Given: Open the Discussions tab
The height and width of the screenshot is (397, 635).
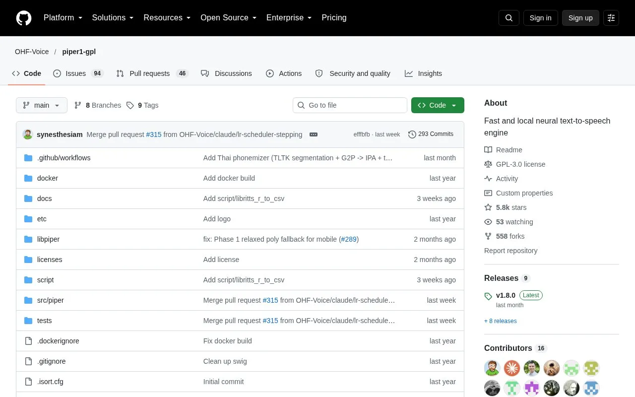Looking at the screenshot, I should click(x=226, y=73).
